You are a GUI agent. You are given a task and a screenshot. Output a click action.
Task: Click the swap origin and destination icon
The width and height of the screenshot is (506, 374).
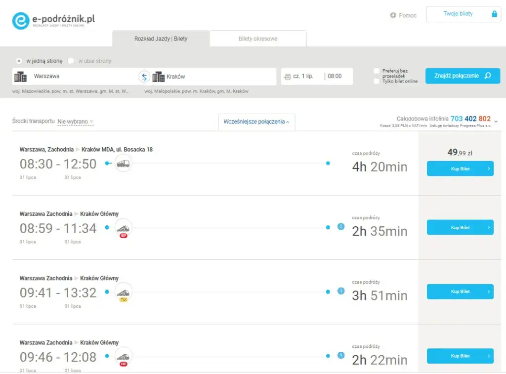(x=144, y=77)
